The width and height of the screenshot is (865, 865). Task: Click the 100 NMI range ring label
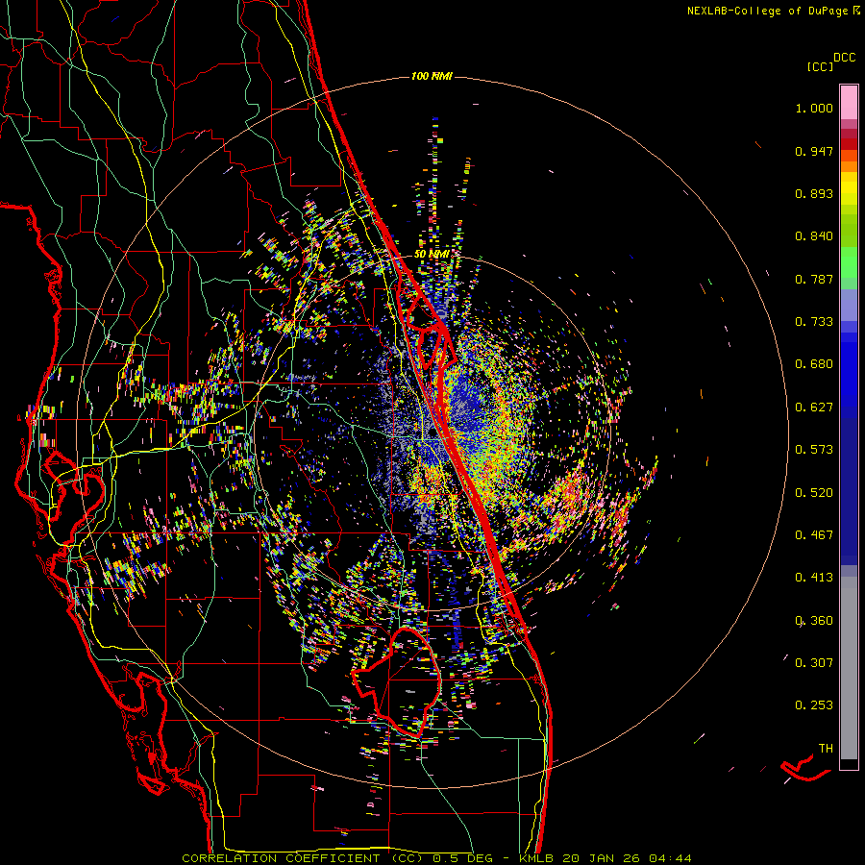point(432,76)
